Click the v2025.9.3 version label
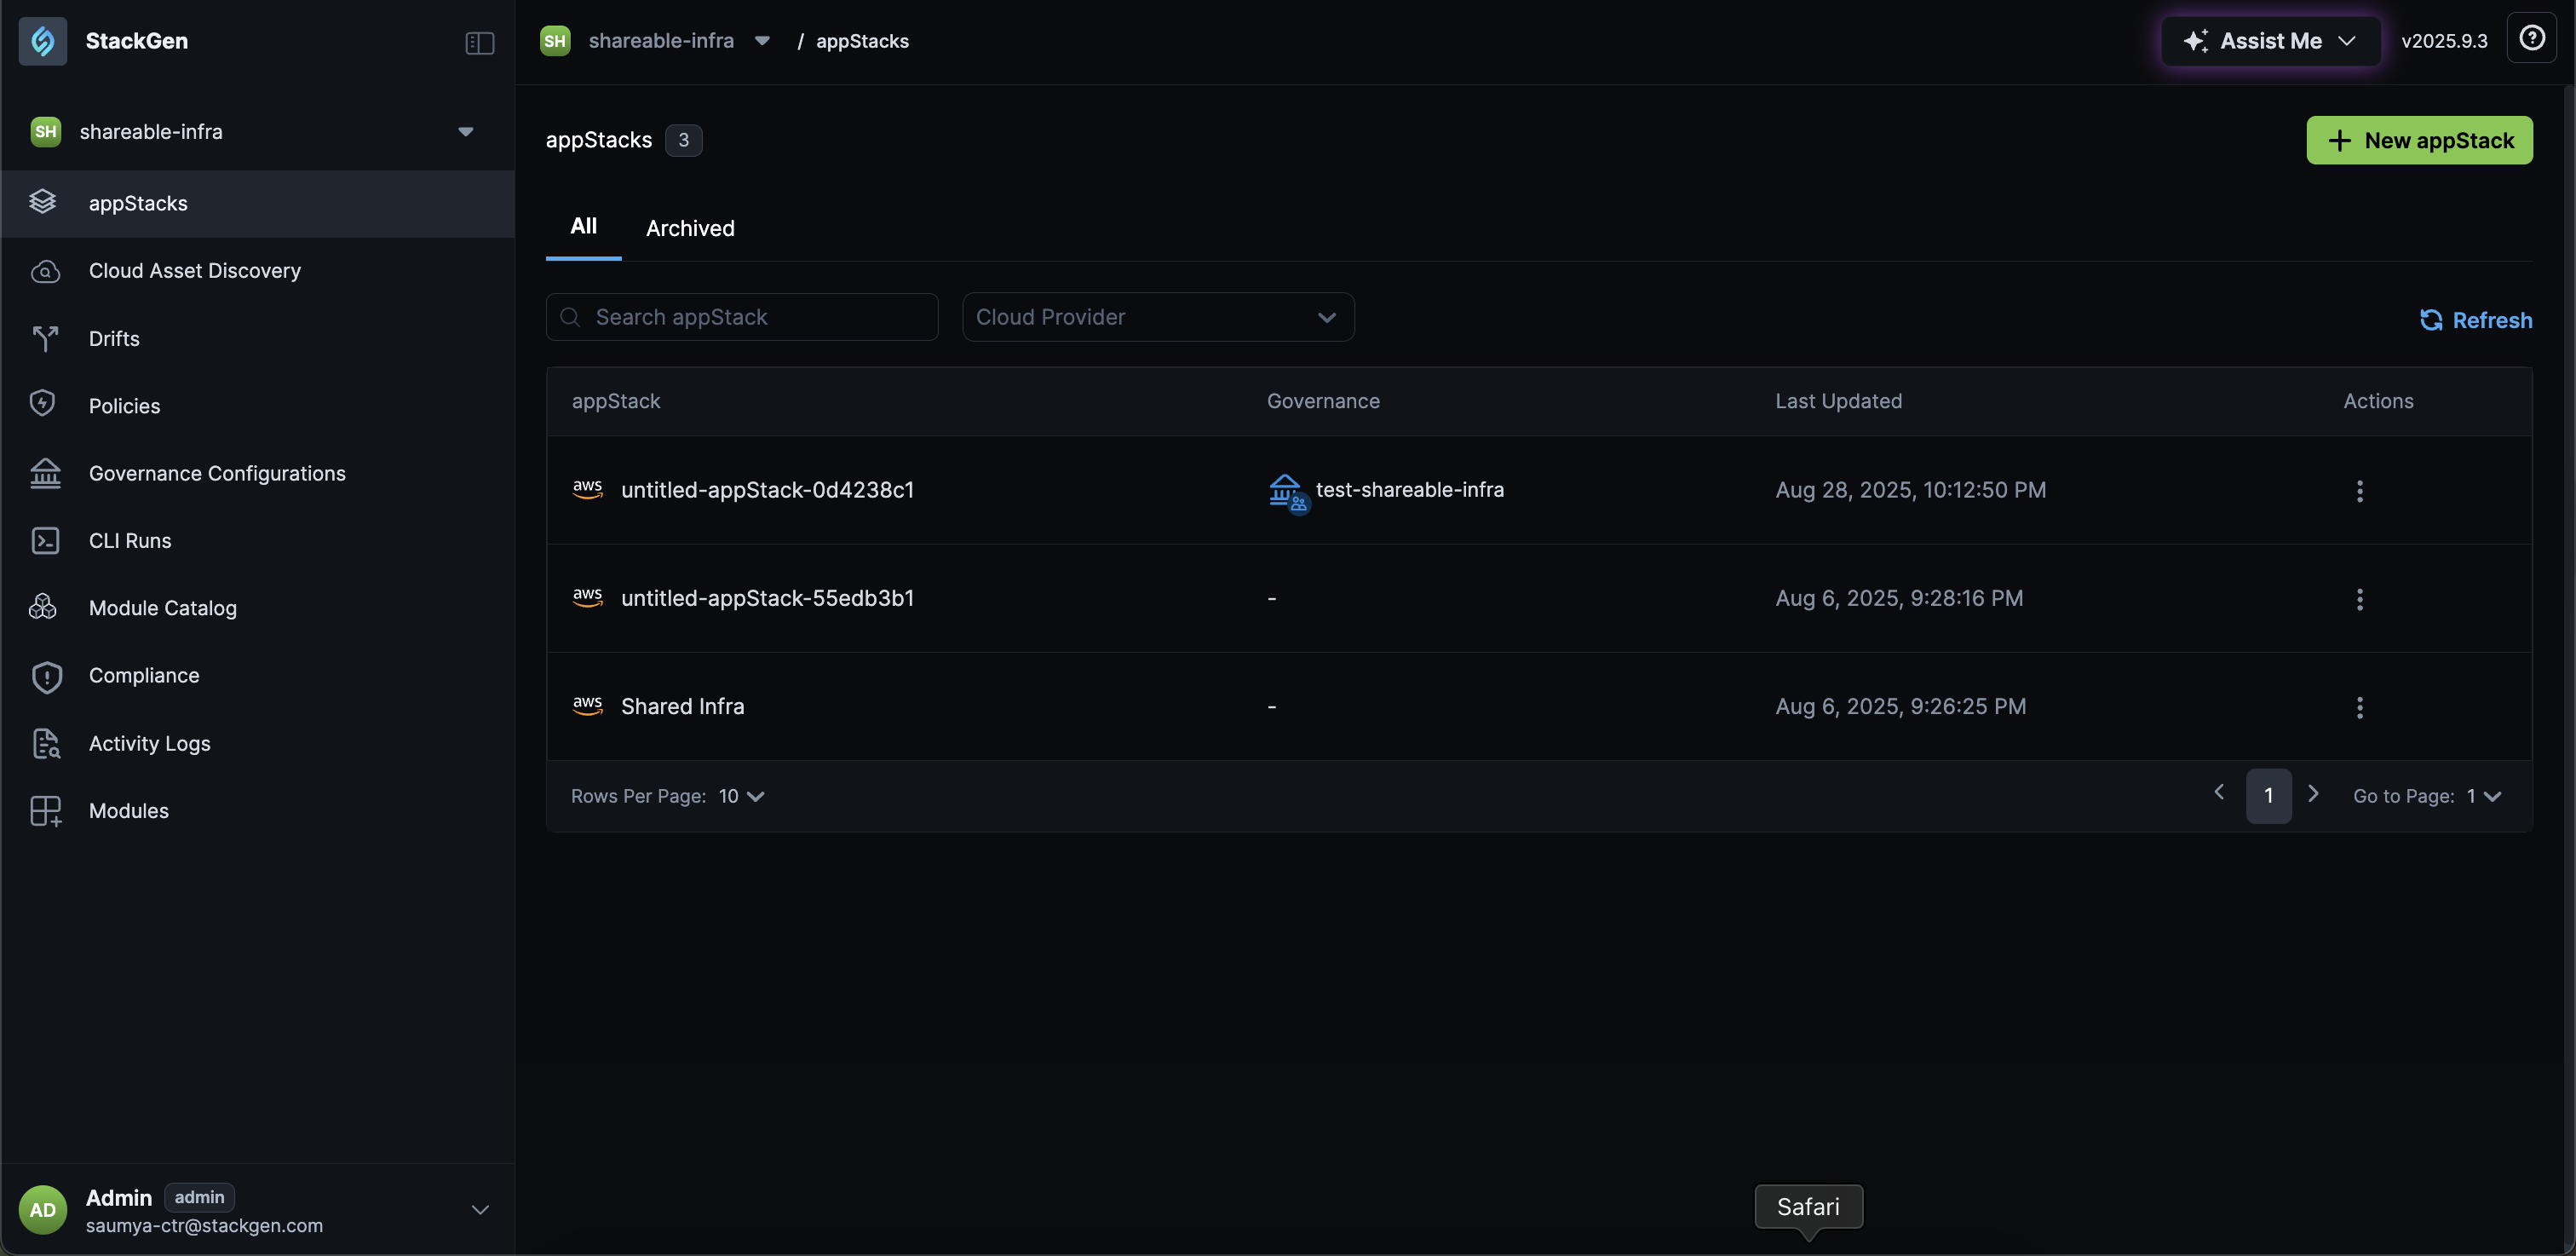The height and width of the screenshot is (1256, 2576). point(2444,41)
